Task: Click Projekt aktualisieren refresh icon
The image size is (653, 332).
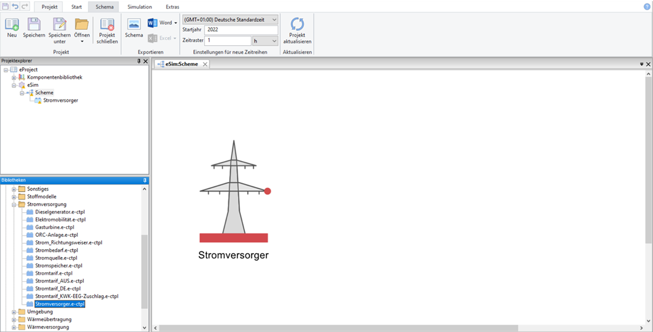Action: pyautogui.click(x=297, y=24)
